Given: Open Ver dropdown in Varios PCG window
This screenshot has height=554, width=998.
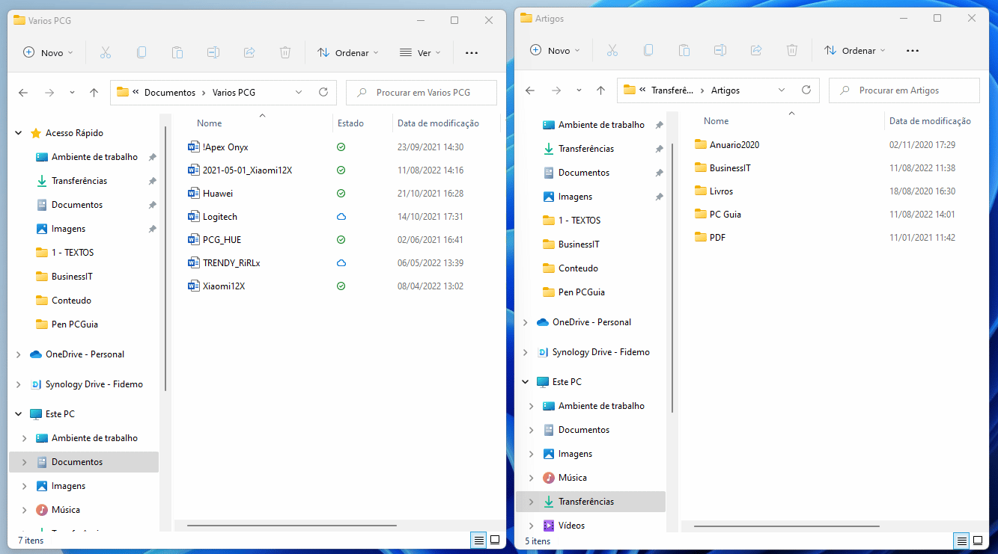Looking at the screenshot, I should click(x=419, y=52).
